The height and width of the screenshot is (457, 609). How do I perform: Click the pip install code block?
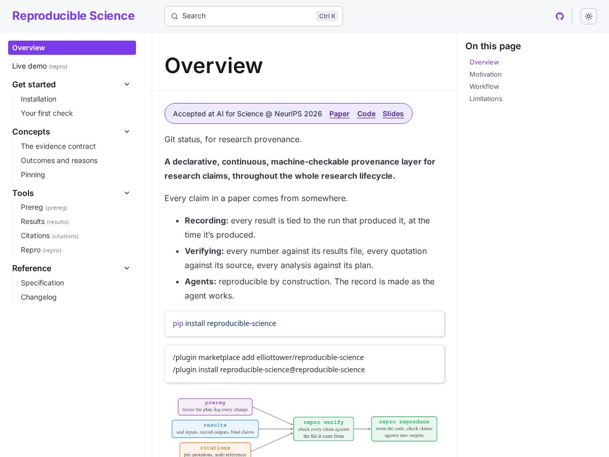304,323
